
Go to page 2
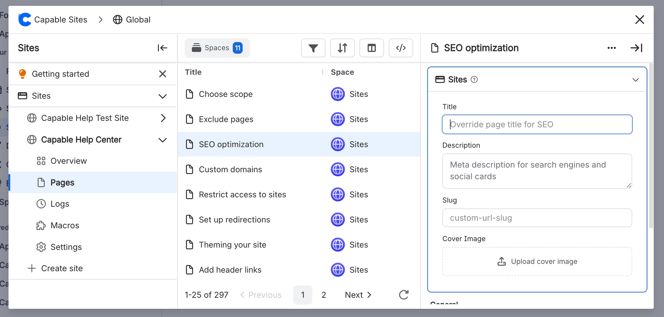click(x=324, y=295)
